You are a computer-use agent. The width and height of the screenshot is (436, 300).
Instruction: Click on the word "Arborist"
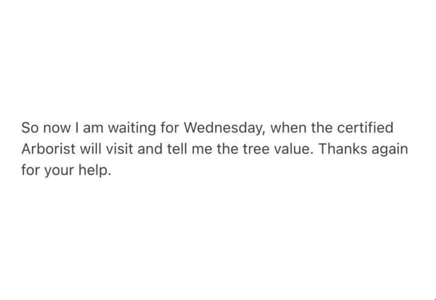[x=46, y=149]
